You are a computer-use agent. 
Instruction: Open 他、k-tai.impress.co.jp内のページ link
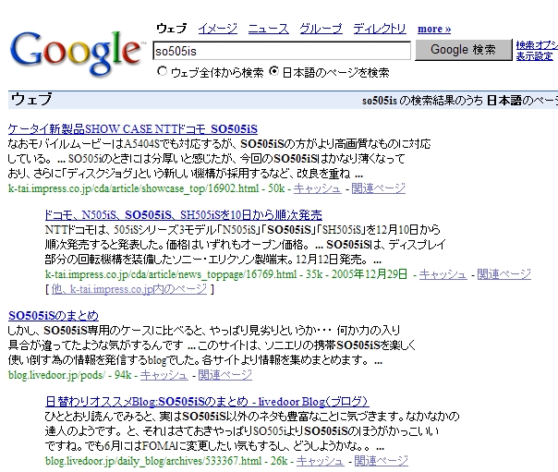pyautogui.click(x=129, y=289)
